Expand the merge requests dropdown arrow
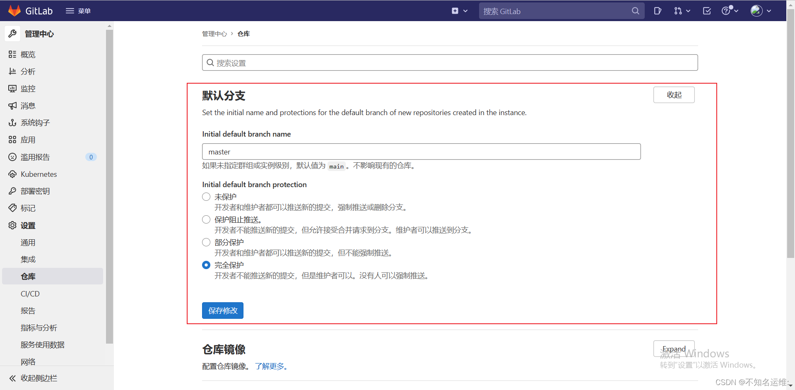795x390 pixels. [688, 11]
